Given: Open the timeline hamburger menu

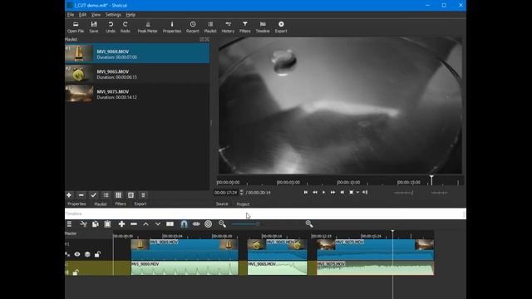Looking at the screenshot, I should pos(69,224).
